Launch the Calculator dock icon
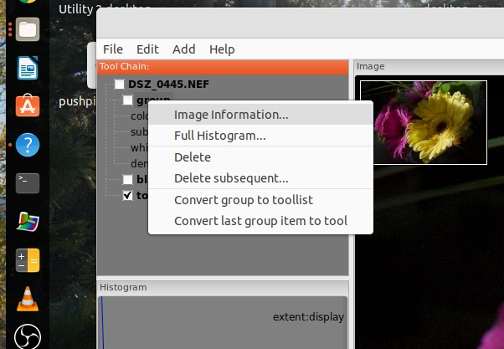The height and width of the screenshot is (349, 504). pyautogui.click(x=28, y=259)
